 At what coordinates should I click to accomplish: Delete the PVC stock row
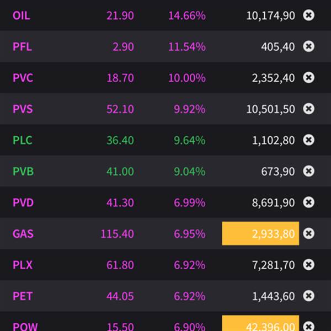pyautogui.click(x=309, y=78)
